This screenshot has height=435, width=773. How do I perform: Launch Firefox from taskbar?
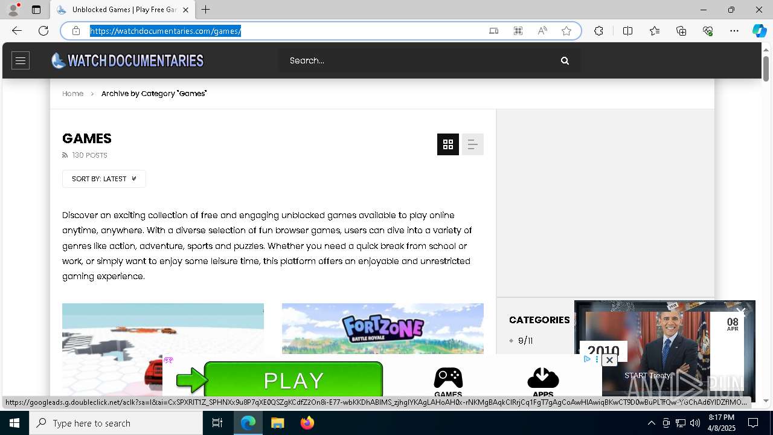coord(307,423)
